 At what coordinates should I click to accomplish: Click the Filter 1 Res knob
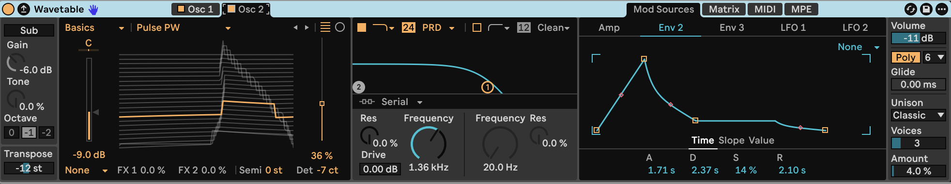tap(369, 136)
